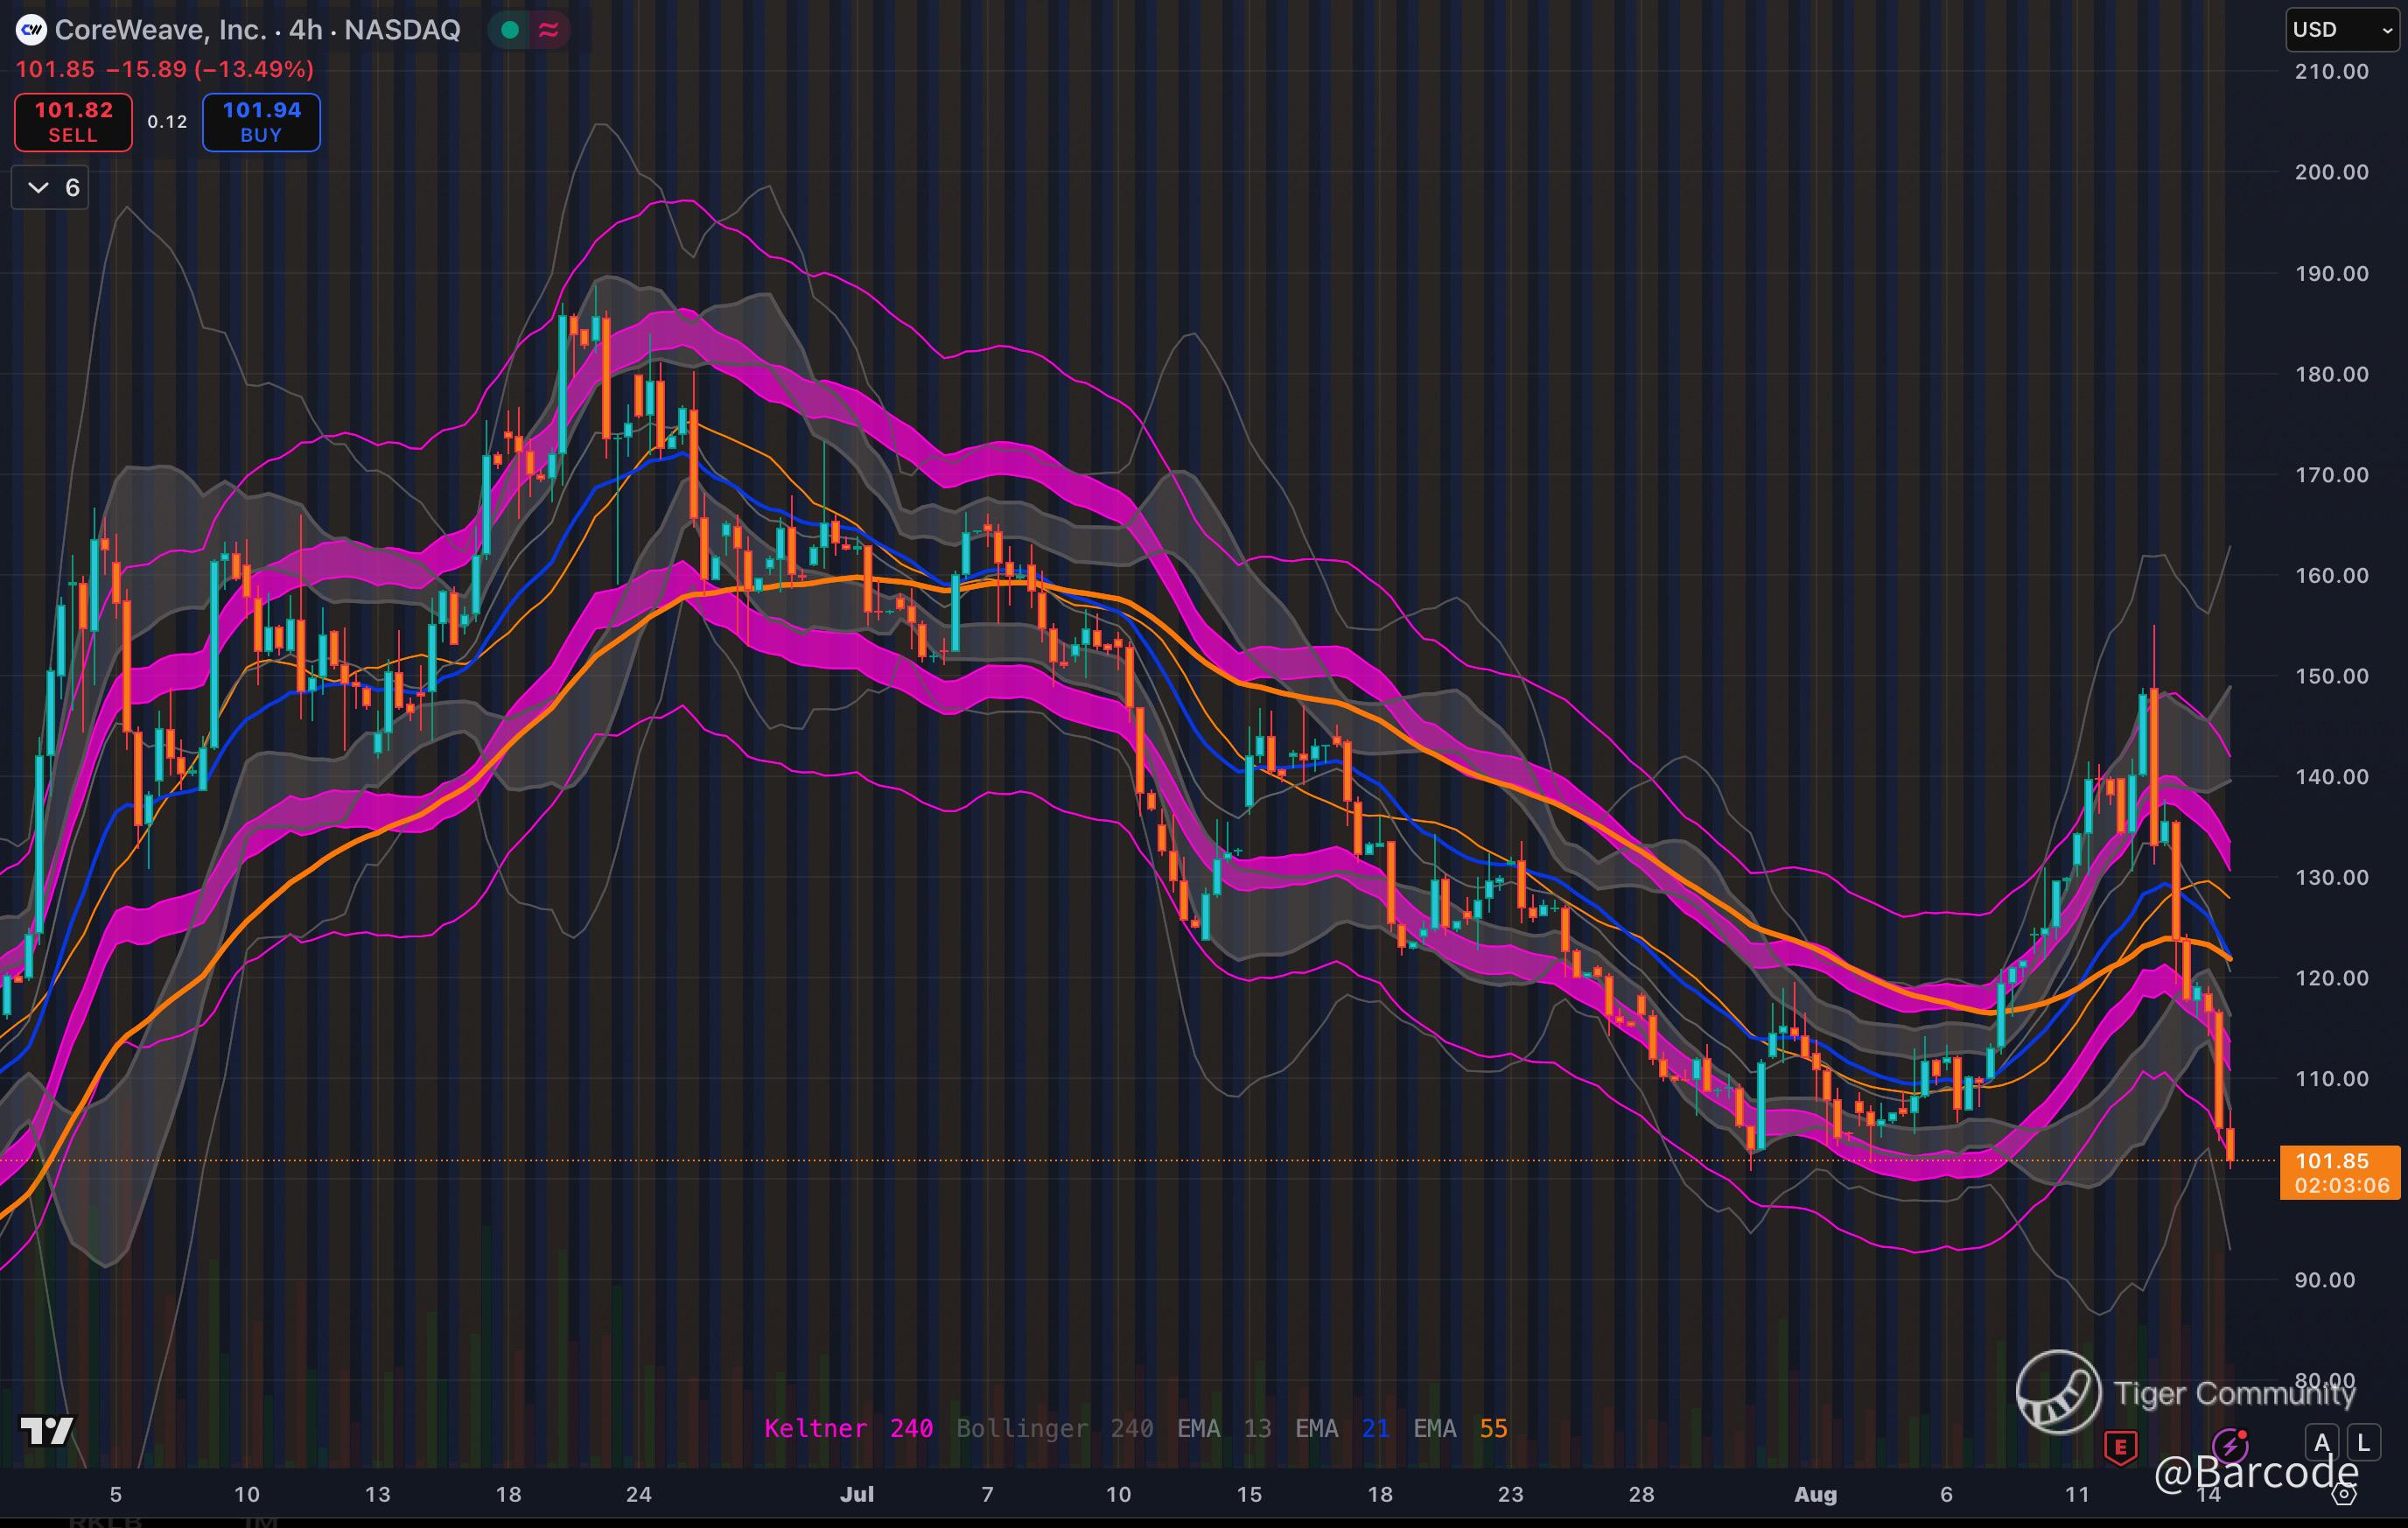Click the CoreWeave, Inc. symbol title

coord(160,30)
